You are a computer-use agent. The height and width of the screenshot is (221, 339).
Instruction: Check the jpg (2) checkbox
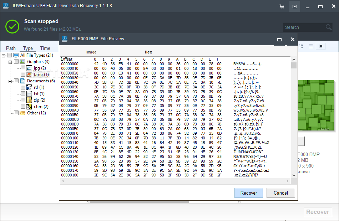[x=23, y=68]
